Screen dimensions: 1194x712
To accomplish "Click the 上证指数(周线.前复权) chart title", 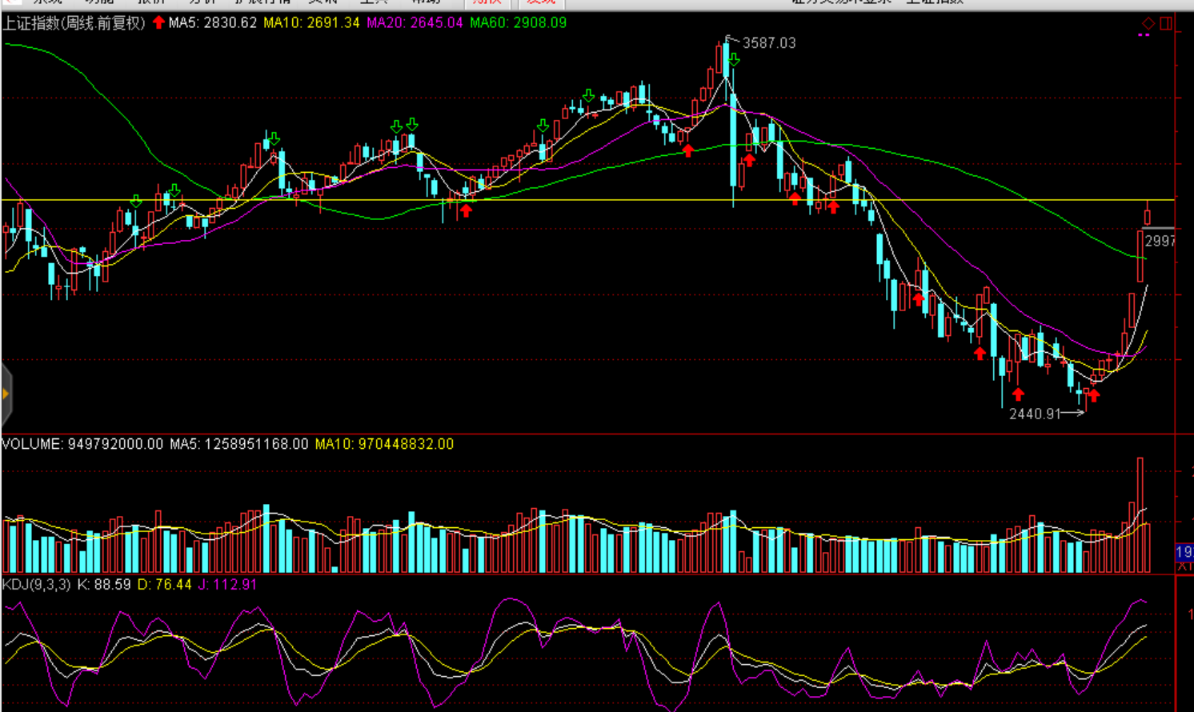I will pyautogui.click(x=74, y=22).
